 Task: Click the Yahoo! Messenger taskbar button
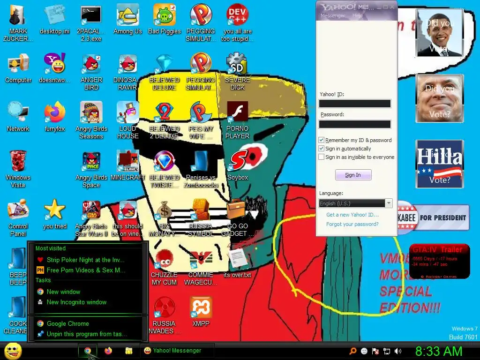177,351
